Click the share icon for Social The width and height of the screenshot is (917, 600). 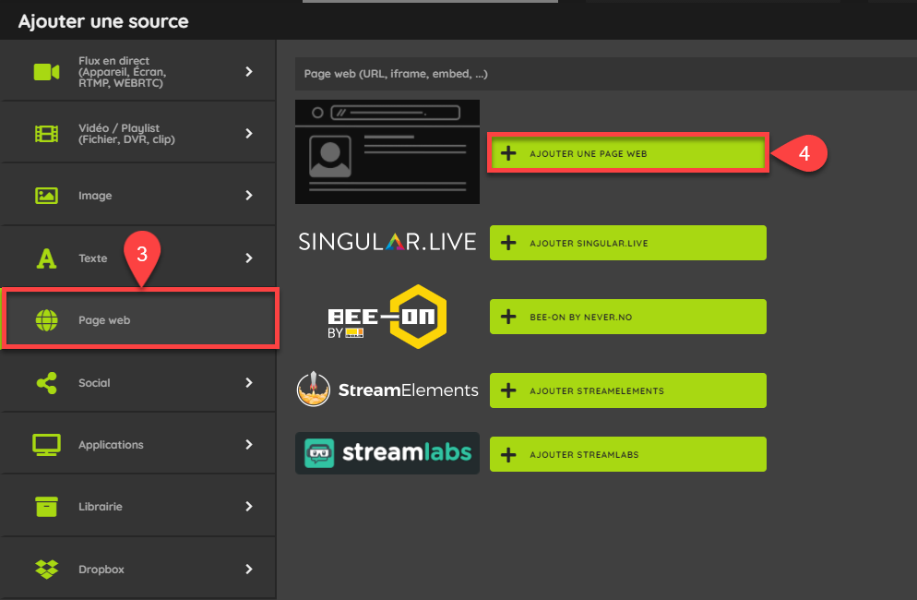47,383
